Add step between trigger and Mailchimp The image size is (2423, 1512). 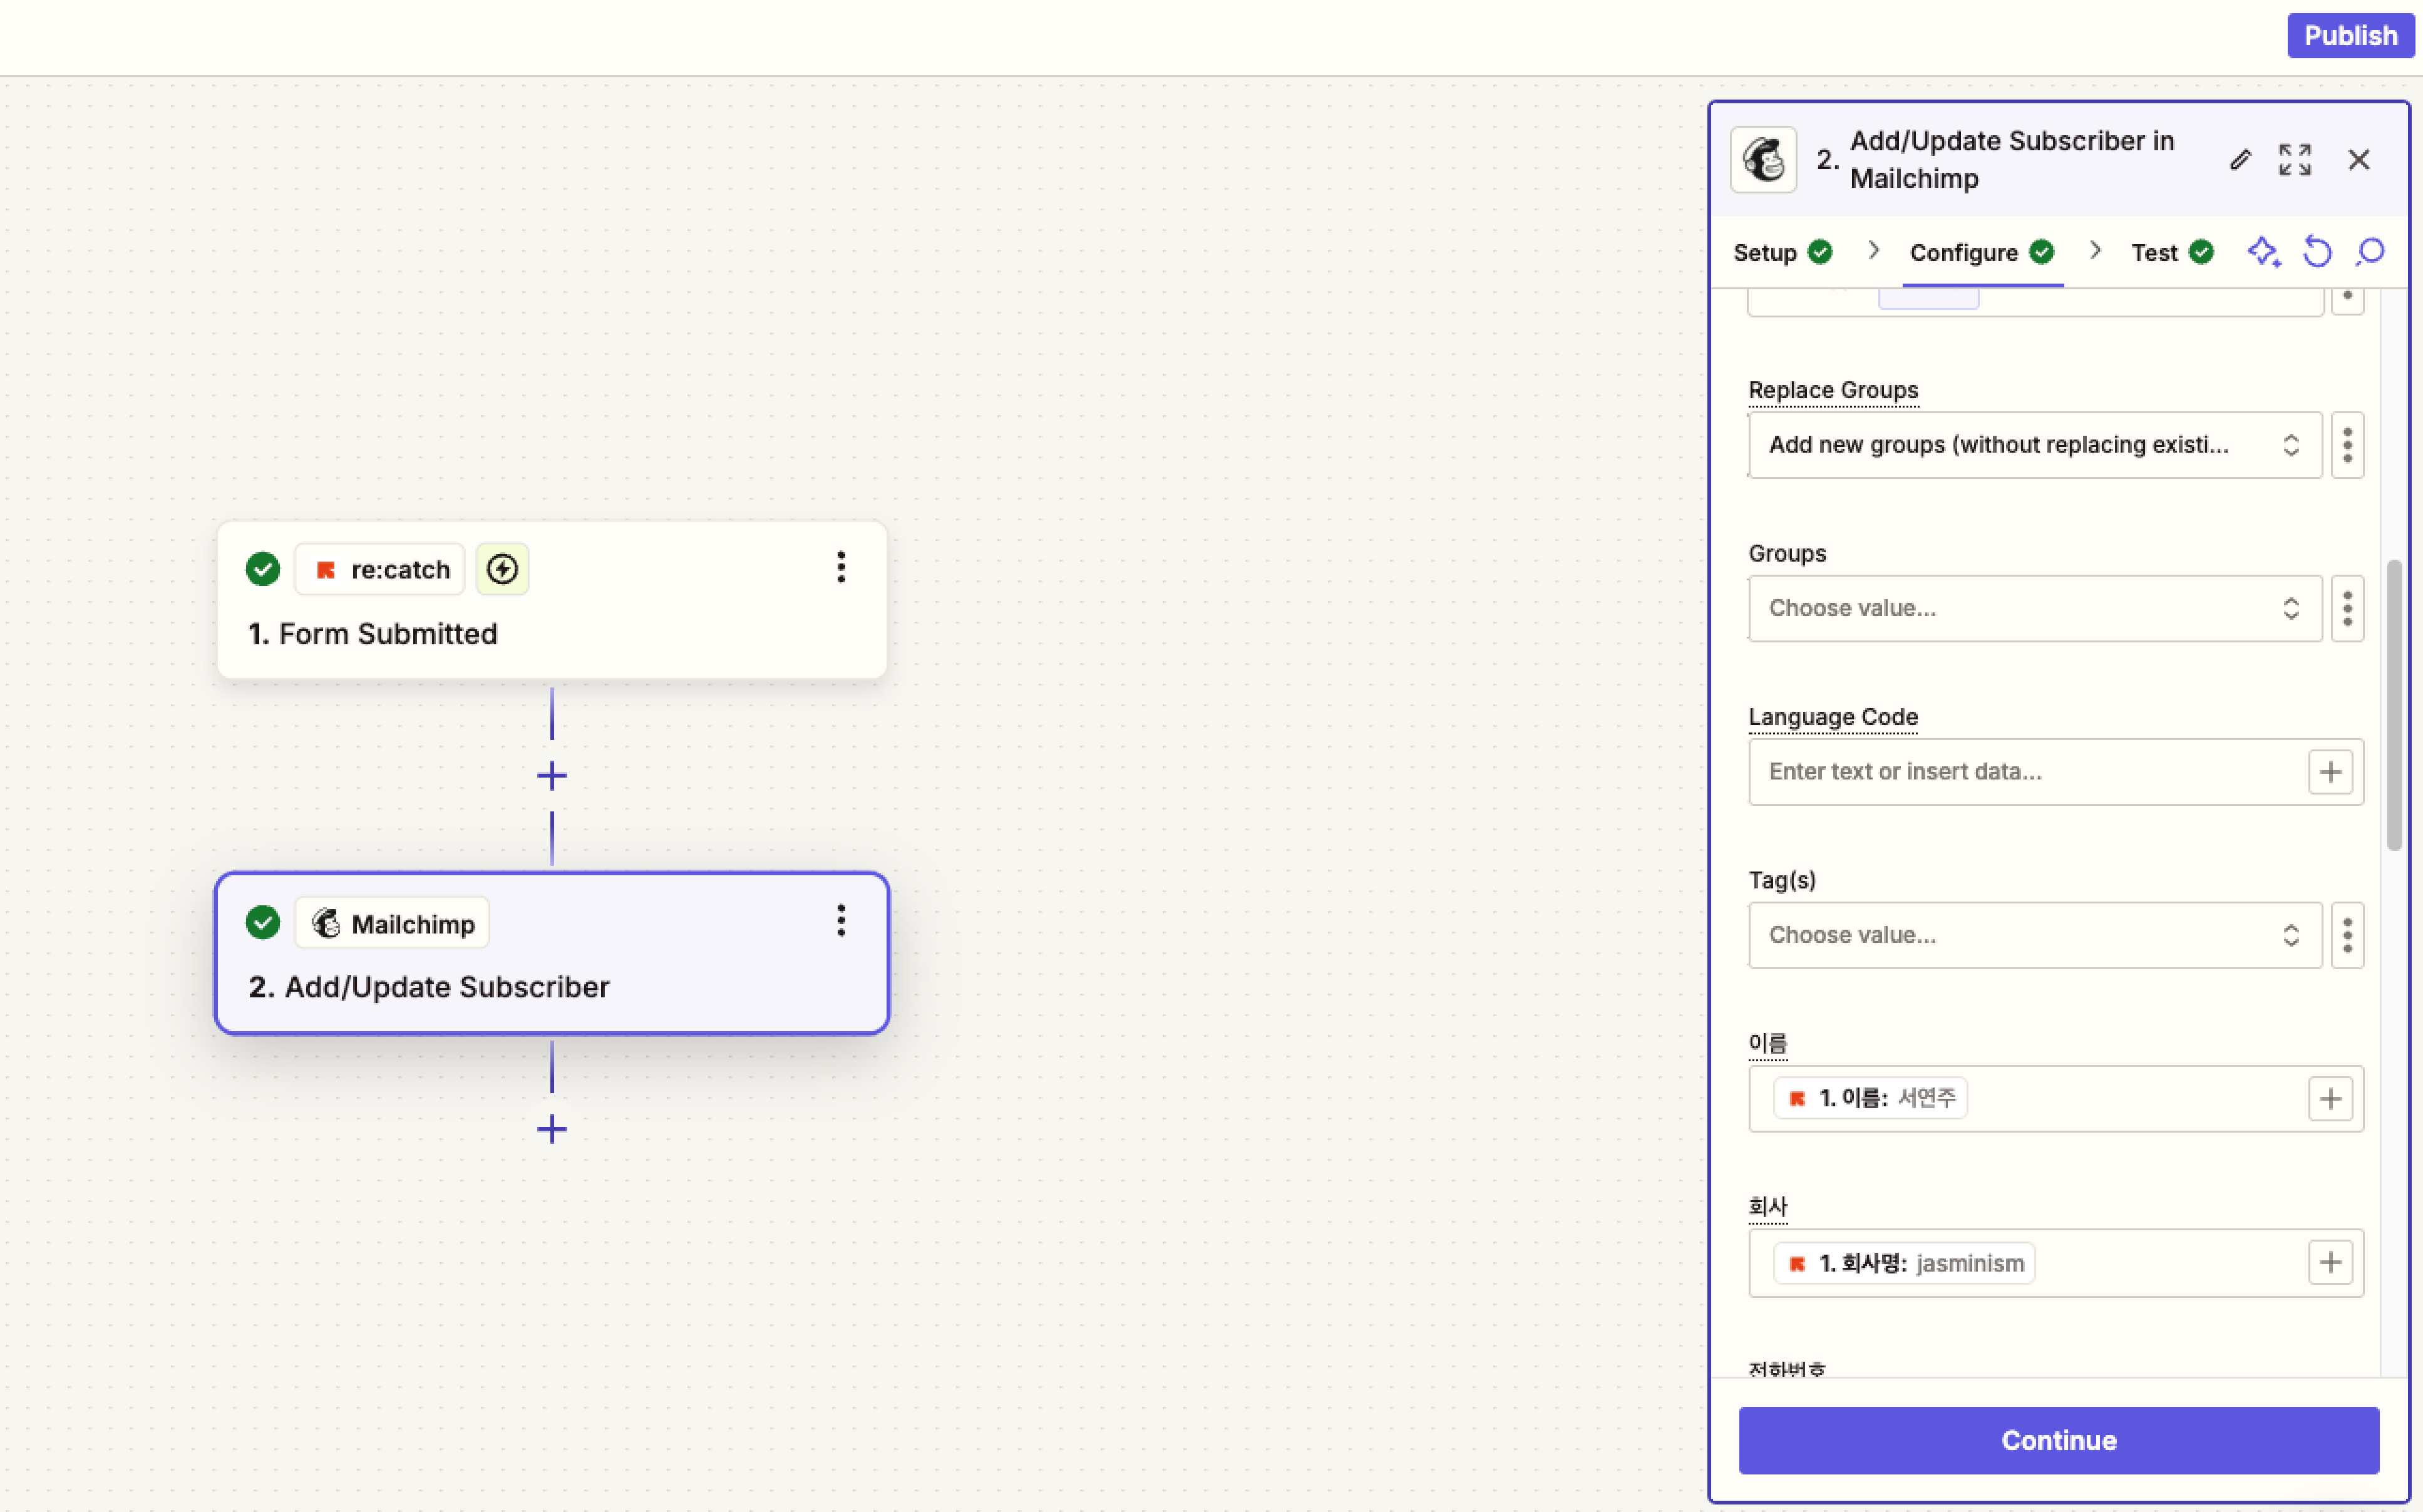tap(552, 775)
